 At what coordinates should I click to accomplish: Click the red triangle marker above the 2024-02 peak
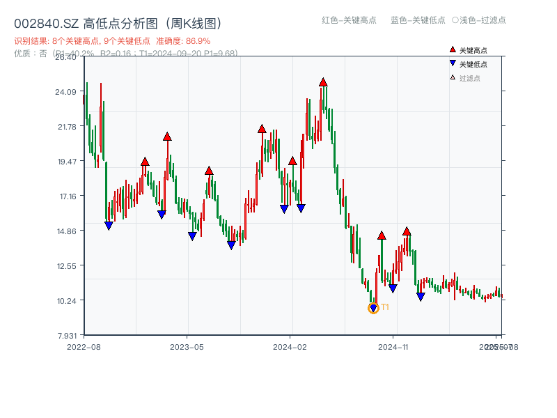[x=292, y=161]
